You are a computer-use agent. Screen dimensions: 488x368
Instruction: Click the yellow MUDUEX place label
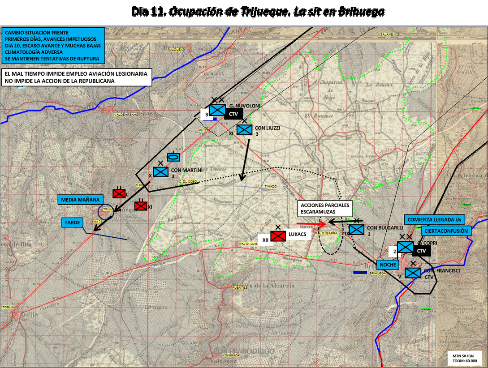coord(176,50)
